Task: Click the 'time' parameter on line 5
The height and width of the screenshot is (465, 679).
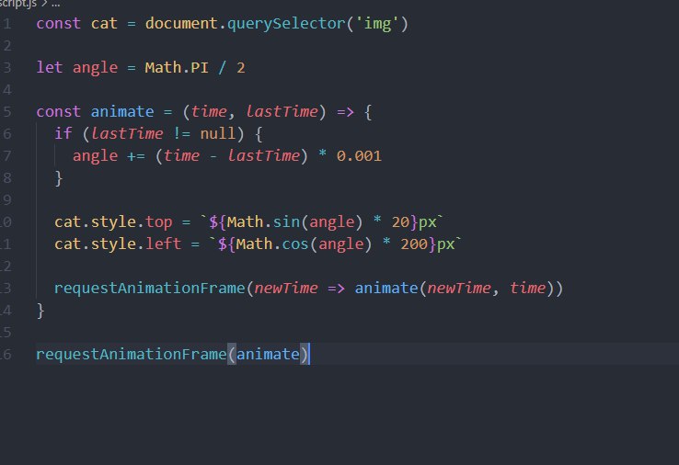Action: point(208,111)
